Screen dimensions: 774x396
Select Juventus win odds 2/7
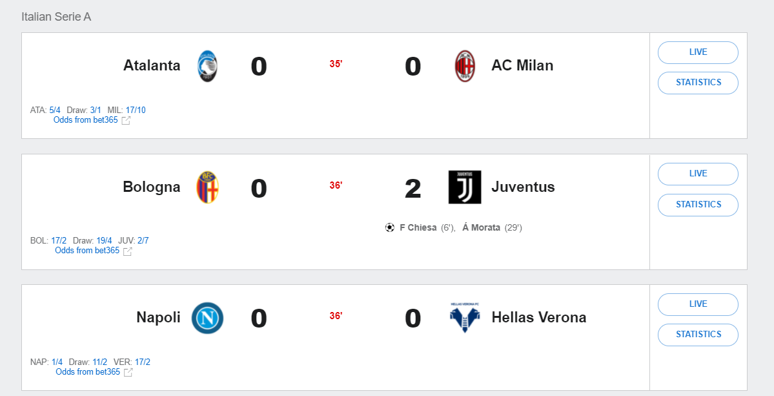[143, 241]
